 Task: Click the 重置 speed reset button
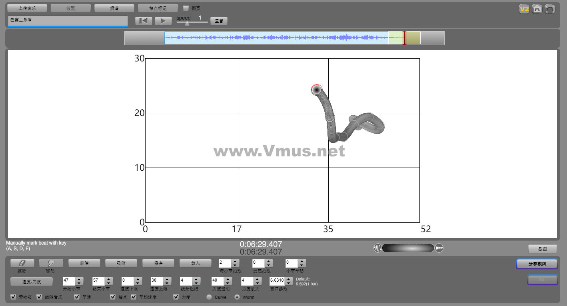coord(219,21)
